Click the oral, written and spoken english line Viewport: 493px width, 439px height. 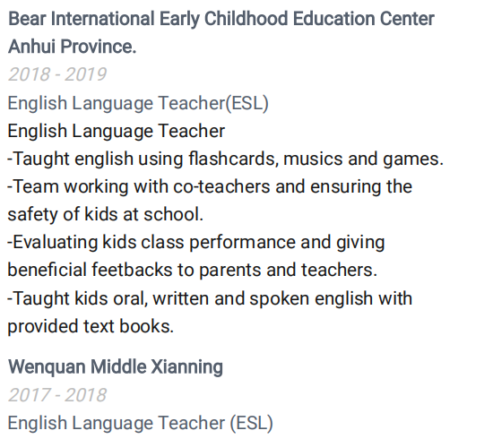click(x=210, y=298)
